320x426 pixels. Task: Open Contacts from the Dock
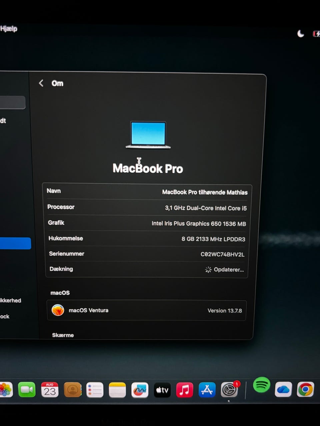coord(72,390)
